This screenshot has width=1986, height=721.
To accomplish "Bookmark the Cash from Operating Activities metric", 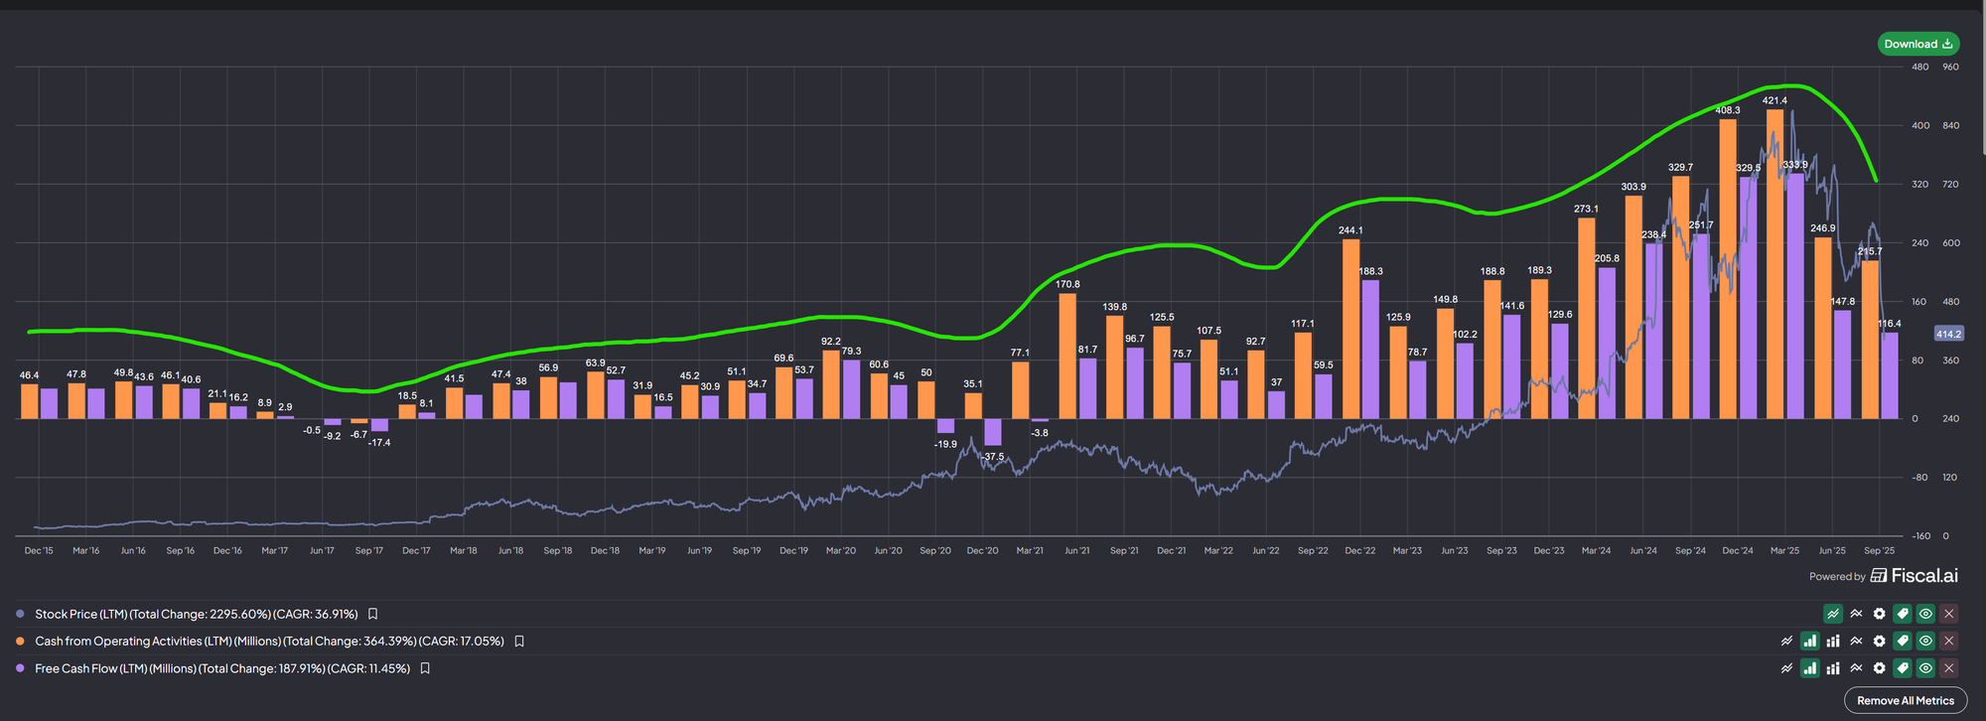I will (x=518, y=642).
